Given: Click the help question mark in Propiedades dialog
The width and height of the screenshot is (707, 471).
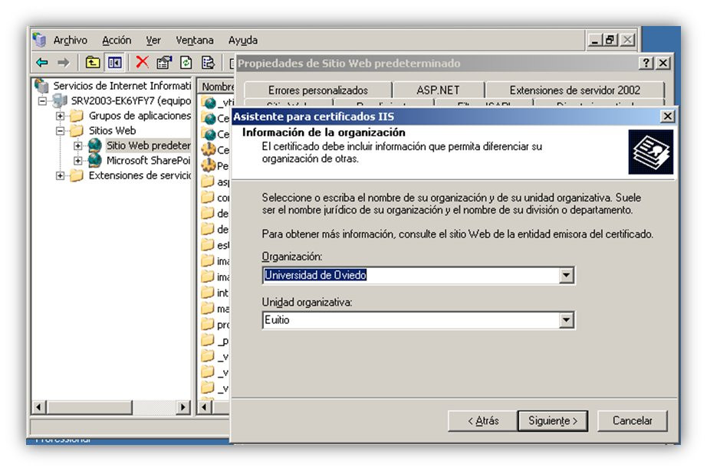Looking at the screenshot, I should coord(646,63).
